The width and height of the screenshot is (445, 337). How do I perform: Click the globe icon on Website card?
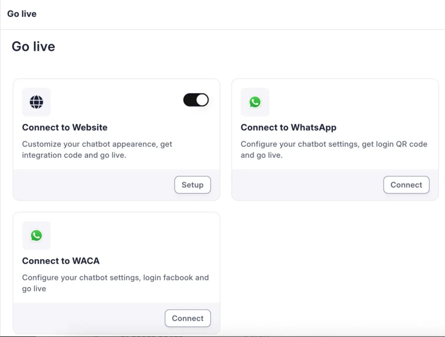[37, 102]
